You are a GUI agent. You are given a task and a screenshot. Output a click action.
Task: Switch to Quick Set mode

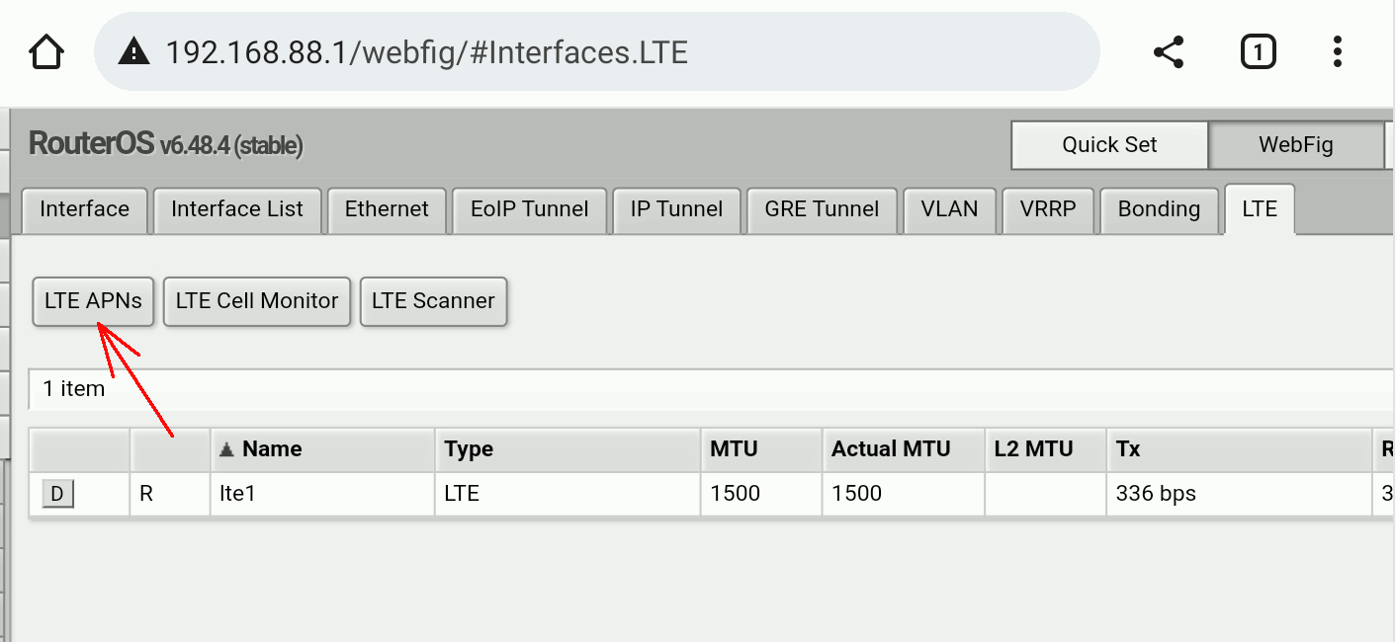(1109, 145)
